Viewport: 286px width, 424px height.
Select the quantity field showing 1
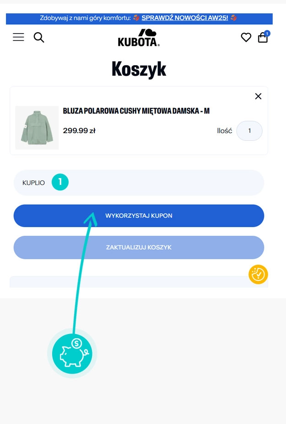(249, 131)
